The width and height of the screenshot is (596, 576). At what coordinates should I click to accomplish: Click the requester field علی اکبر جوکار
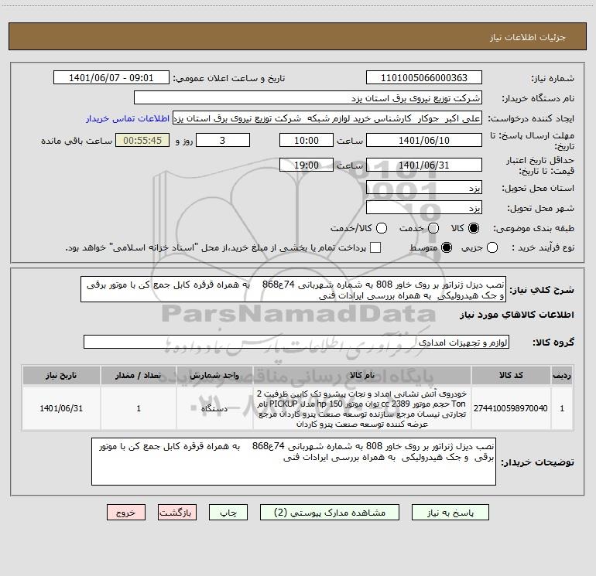click(327, 118)
